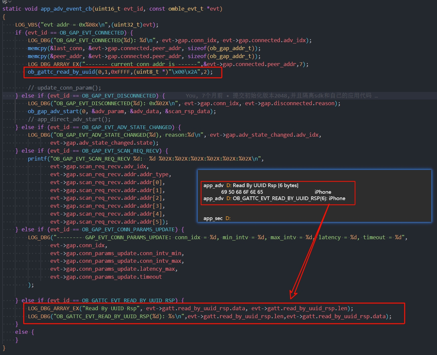Click the app_sec log entry in the console
Screen dimensions: 437x355
pyautogui.click(x=213, y=218)
